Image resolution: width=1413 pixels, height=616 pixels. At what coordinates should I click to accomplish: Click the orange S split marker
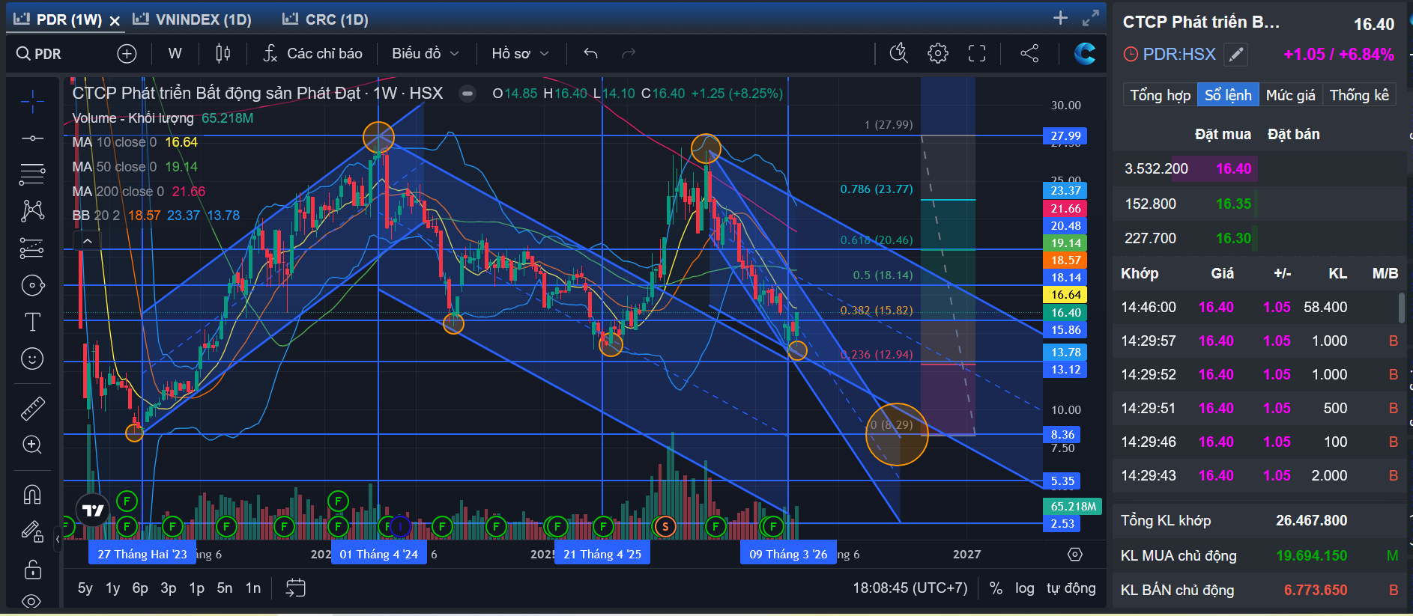[665, 527]
